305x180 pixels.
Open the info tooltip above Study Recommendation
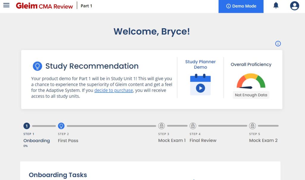click(278, 44)
